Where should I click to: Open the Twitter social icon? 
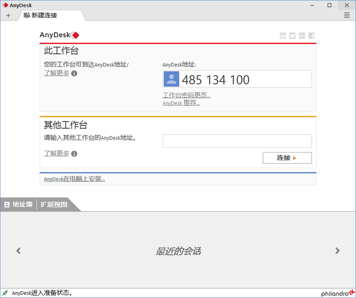(292, 36)
